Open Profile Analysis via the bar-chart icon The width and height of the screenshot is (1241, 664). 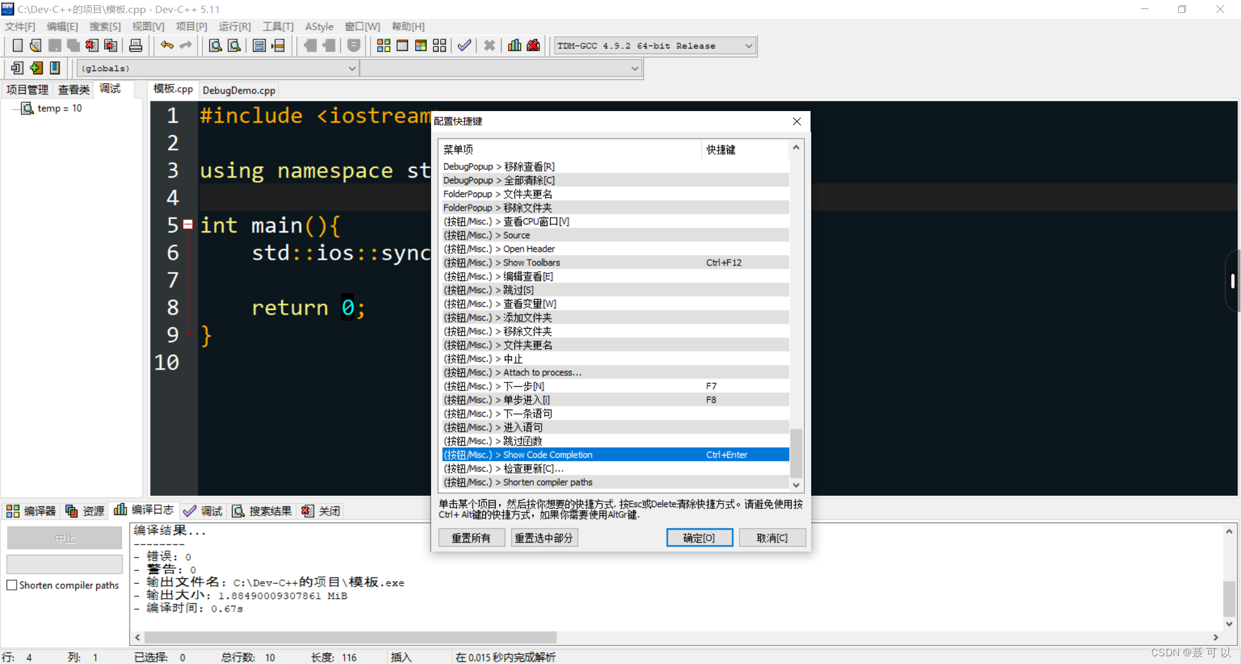point(514,45)
